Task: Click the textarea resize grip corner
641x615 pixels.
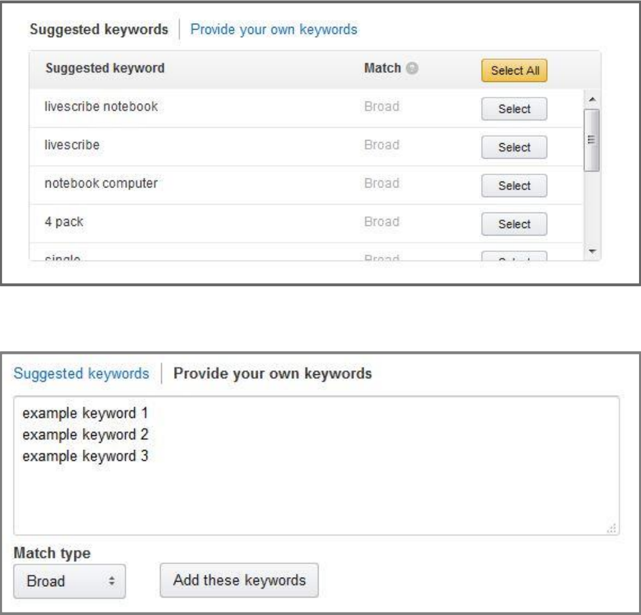Action: pos(611,528)
